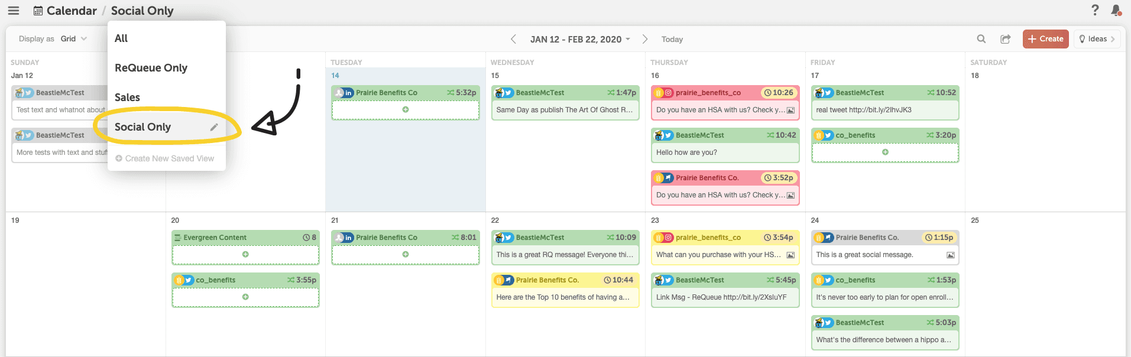The height and width of the screenshot is (357, 1131).
Task: Add a message with the plus in the Prairie Benefits Co 5:32p card
Action: click(406, 109)
